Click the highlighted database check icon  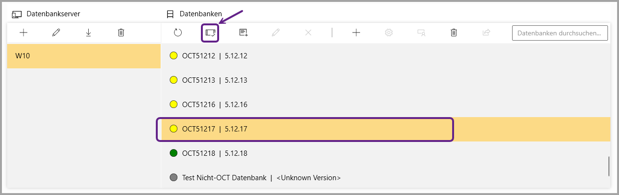pyautogui.click(x=210, y=32)
